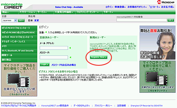177x108 pixels.
Task: Open the cart icon link (カート)
Action: tap(154, 7)
